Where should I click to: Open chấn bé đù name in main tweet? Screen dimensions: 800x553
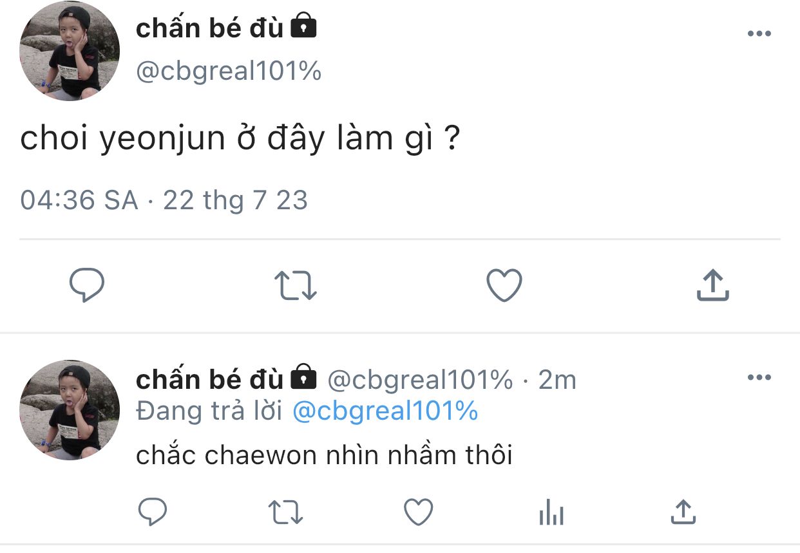click(209, 28)
